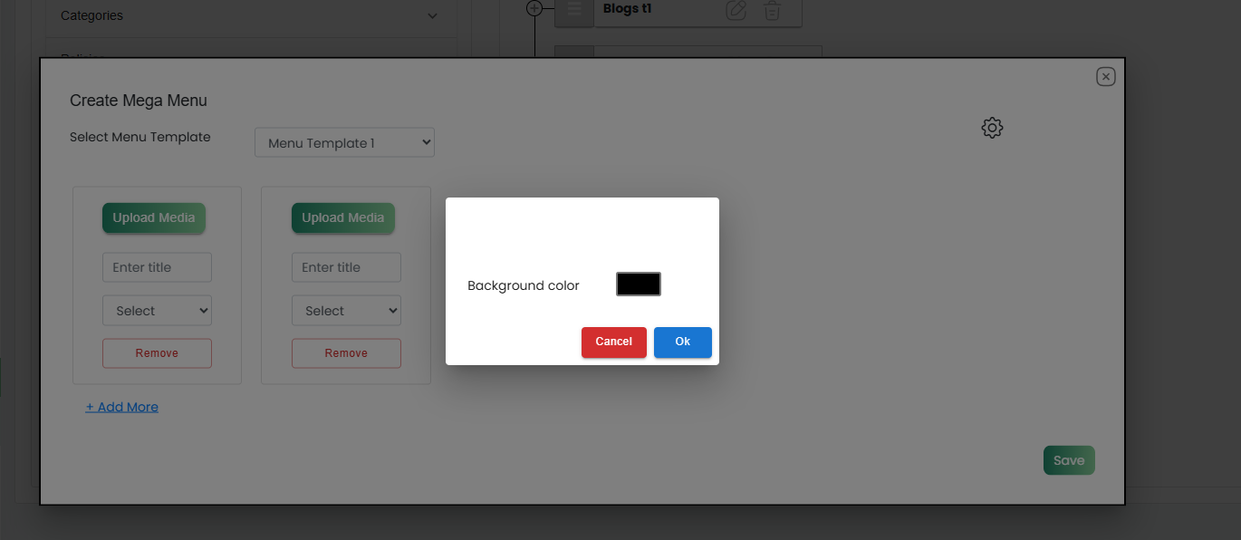Cancel the background color popup

pos(614,342)
